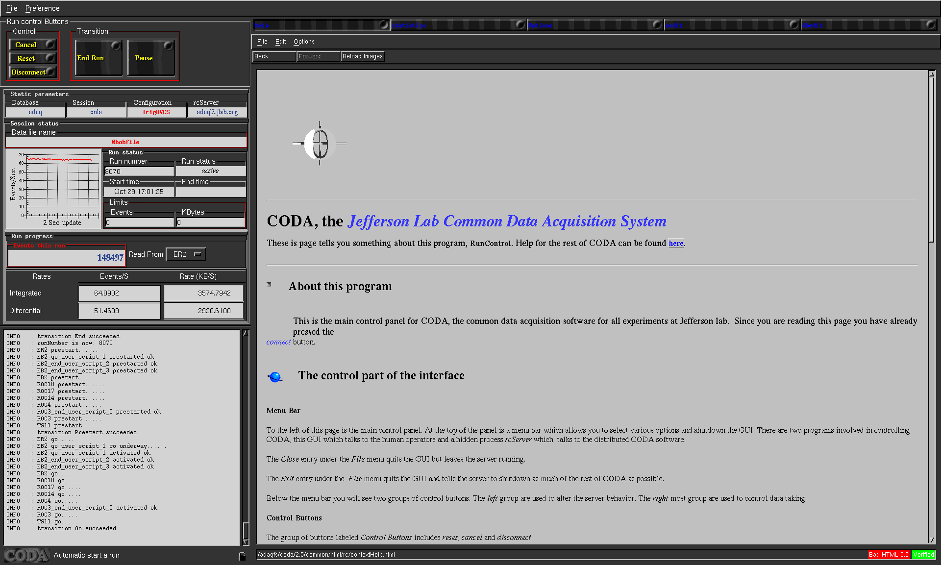Open the Jefferson Lab Common Data Acquisition System link

tap(507, 221)
